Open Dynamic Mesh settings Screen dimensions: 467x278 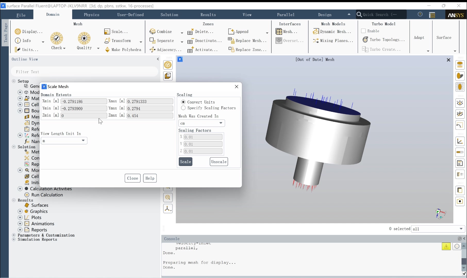tap(332, 31)
